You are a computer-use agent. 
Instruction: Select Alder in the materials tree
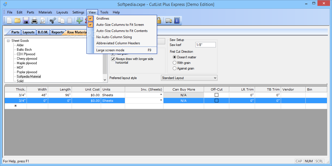point(20,45)
